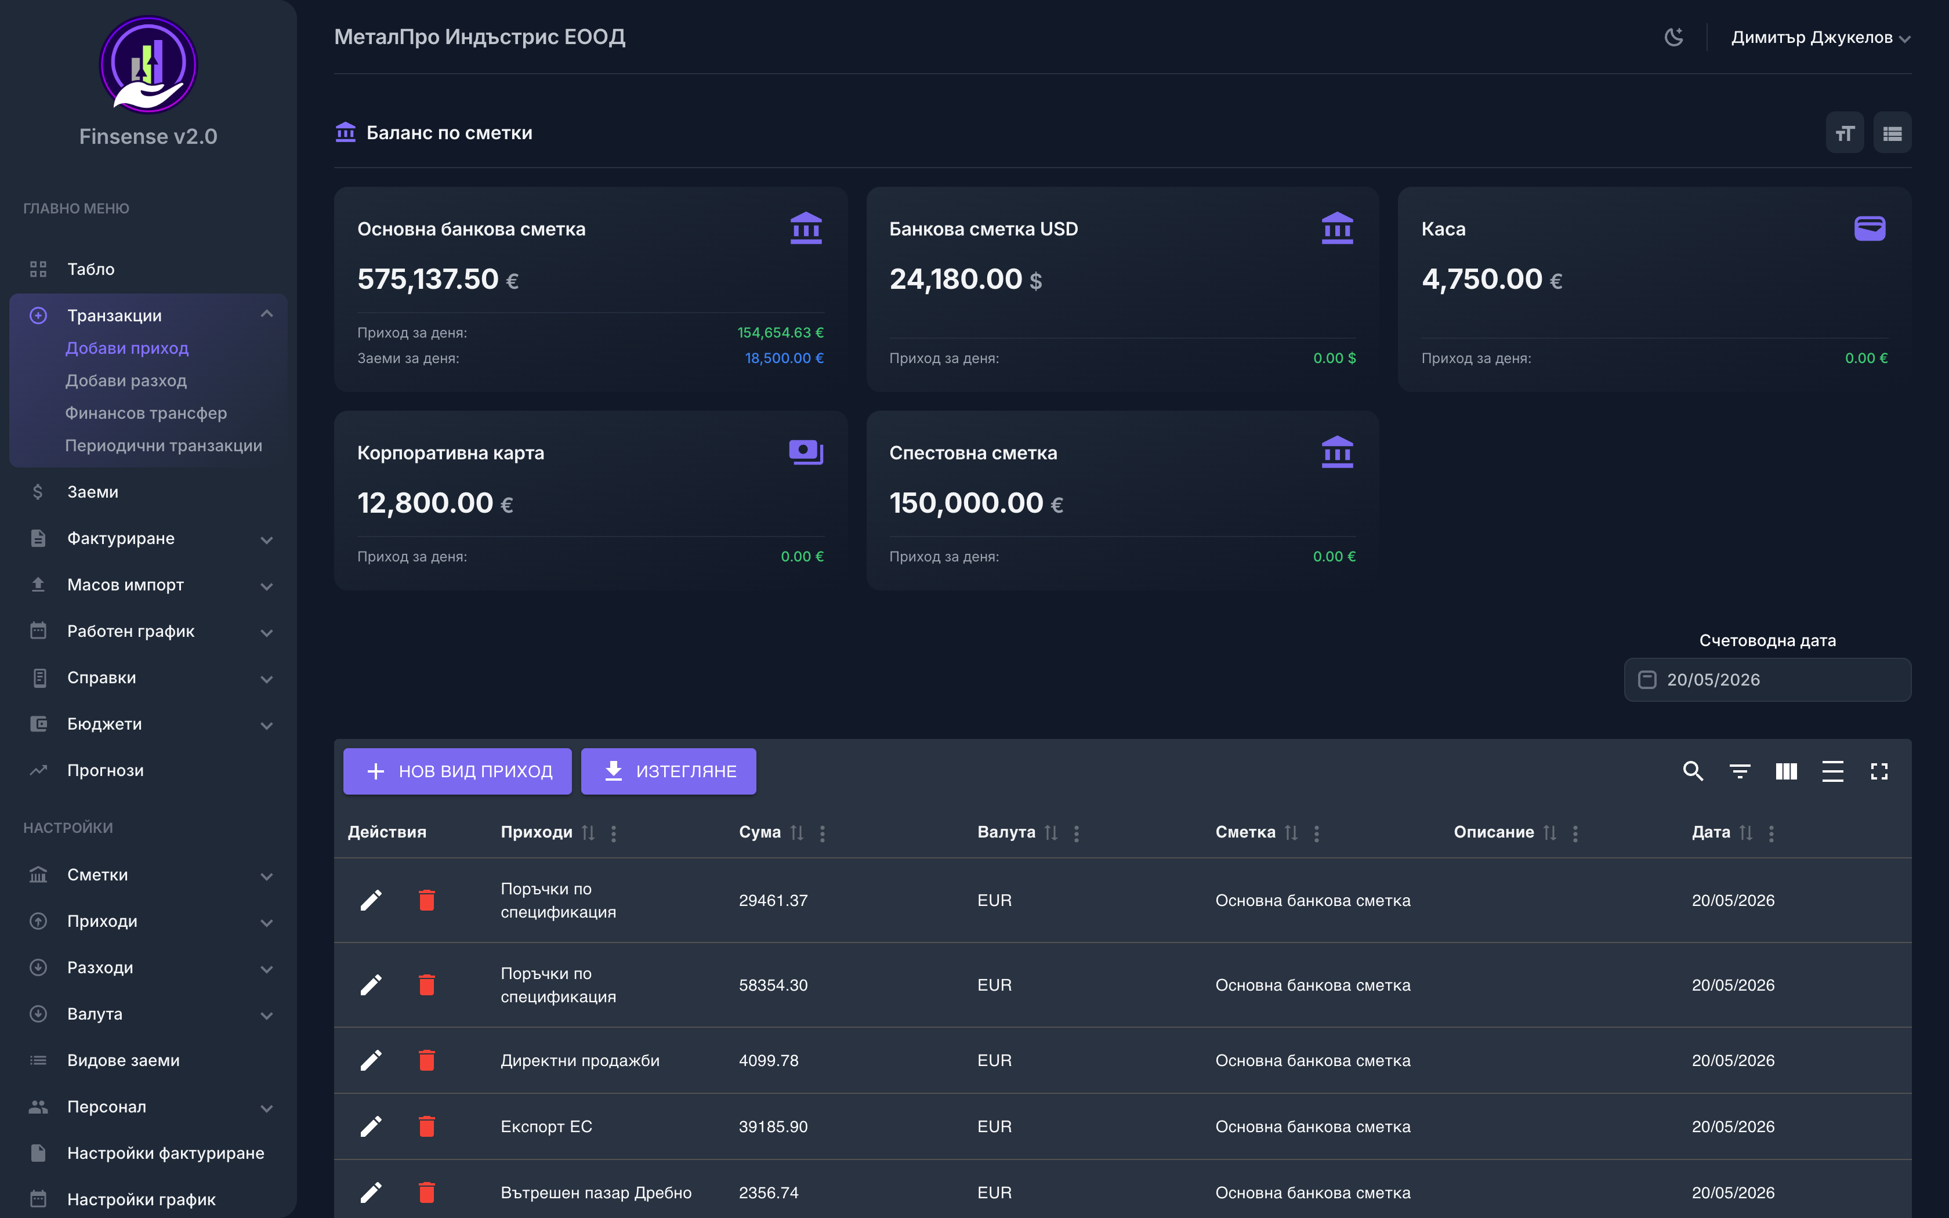Expand the Бюджети menu
1949x1218 pixels.
click(x=148, y=724)
